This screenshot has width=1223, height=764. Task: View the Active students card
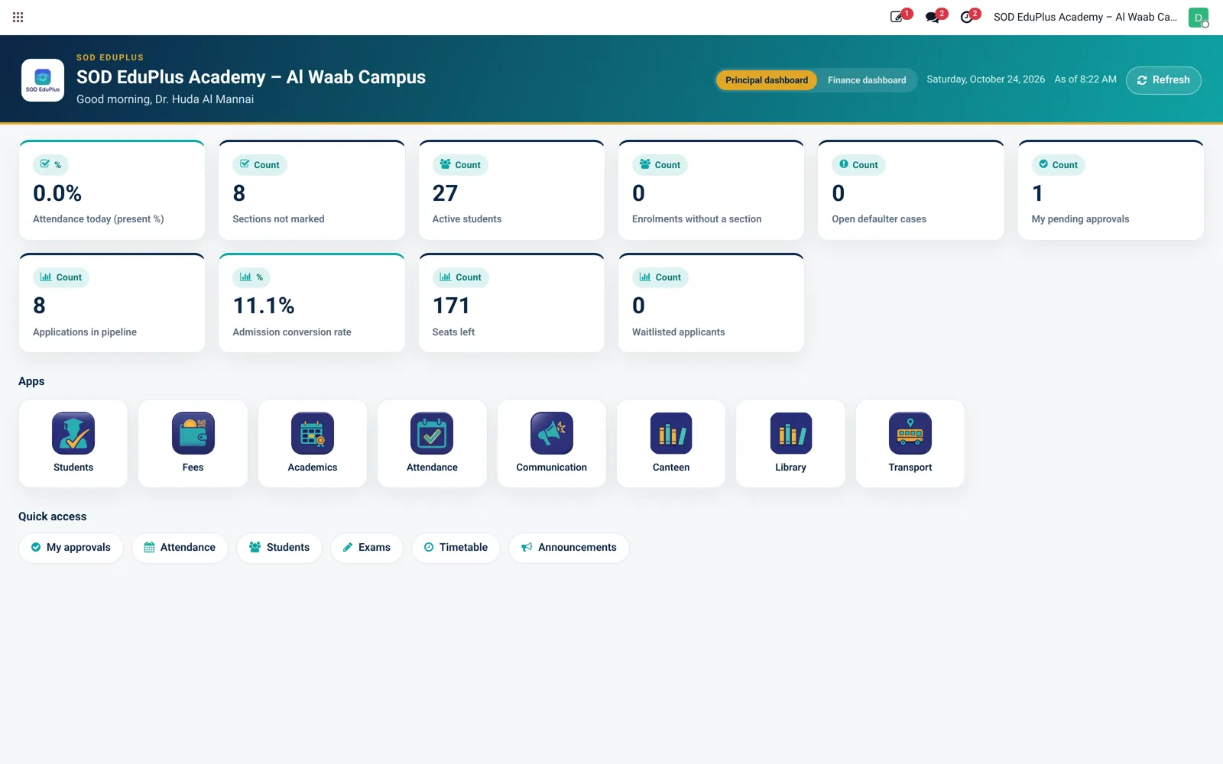pyautogui.click(x=511, y=190)
